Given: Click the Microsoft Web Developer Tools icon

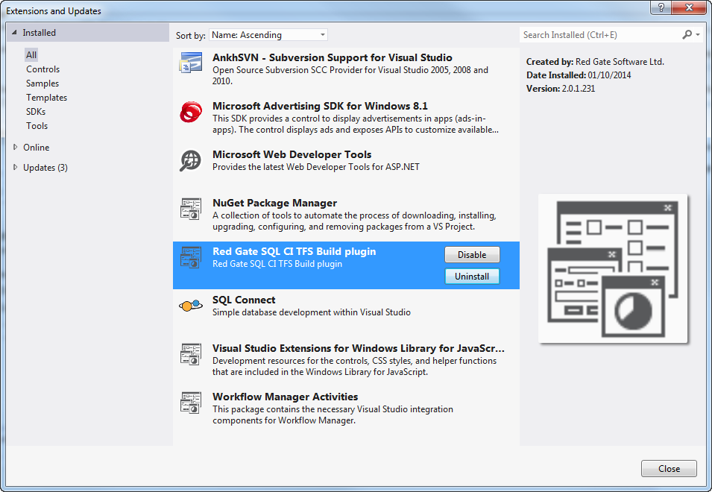Looking at the screenshot, I should 191,160.
